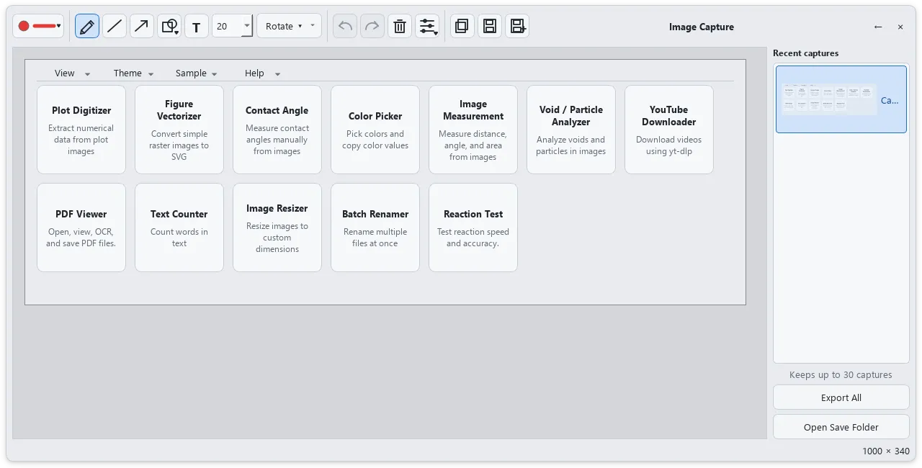
Task: Click the Contact Angle card
Action: click(x=277, y=130)
